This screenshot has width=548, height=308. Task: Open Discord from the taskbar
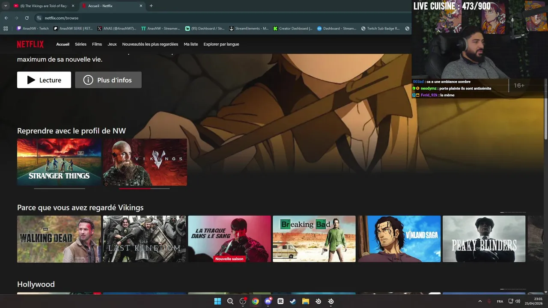tap(268, 301)
